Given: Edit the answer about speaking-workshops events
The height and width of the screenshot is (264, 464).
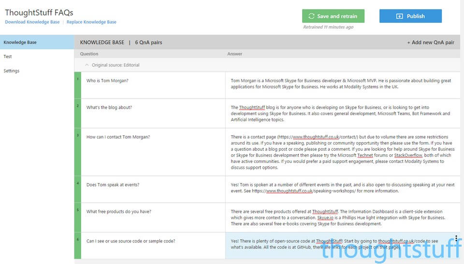Looking at the screenshot, I should click(343, 190).
